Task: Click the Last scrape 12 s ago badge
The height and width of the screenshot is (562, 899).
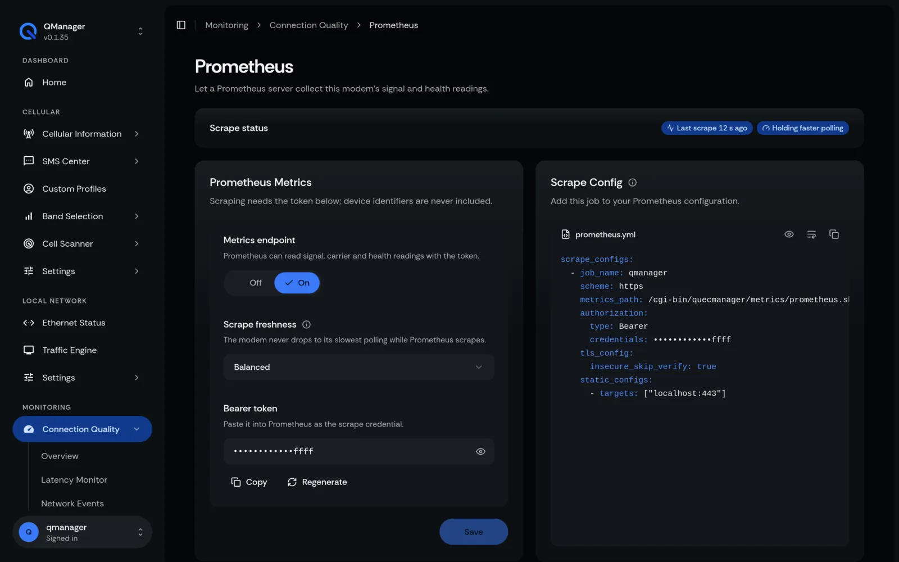Action: 706,128
